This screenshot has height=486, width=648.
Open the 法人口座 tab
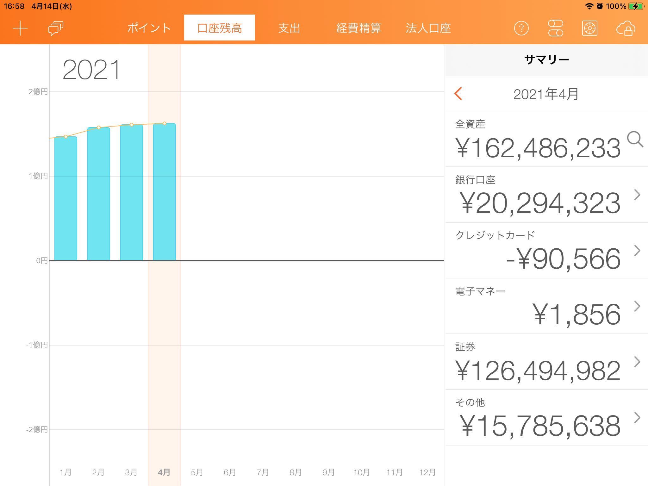[428, 28]
